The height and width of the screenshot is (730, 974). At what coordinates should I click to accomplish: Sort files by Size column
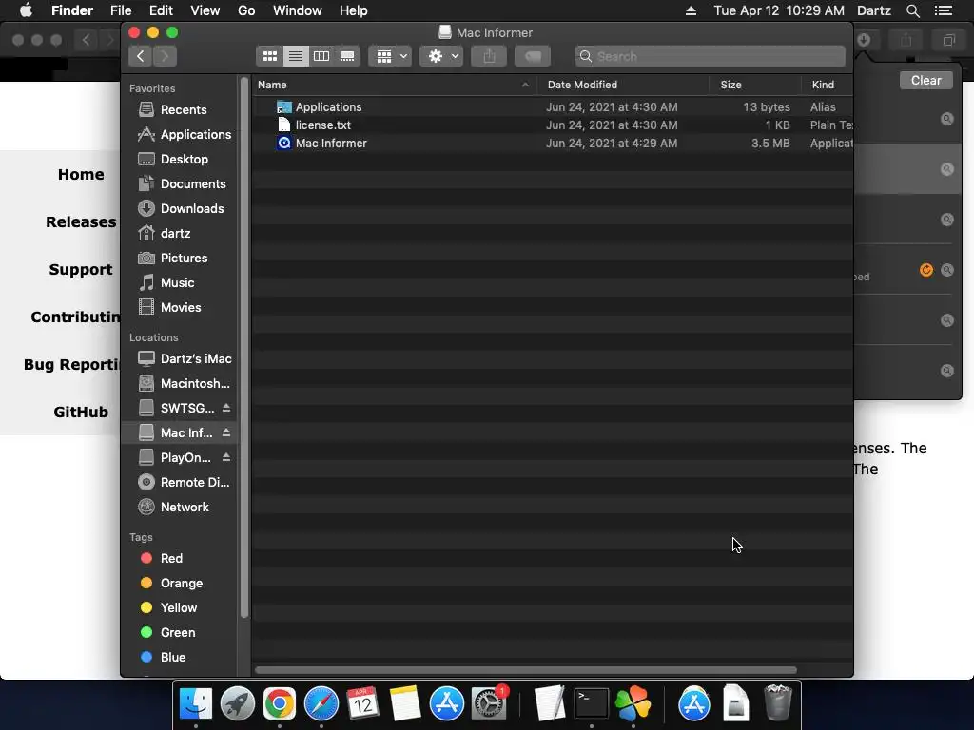click(x=754, y=85)
